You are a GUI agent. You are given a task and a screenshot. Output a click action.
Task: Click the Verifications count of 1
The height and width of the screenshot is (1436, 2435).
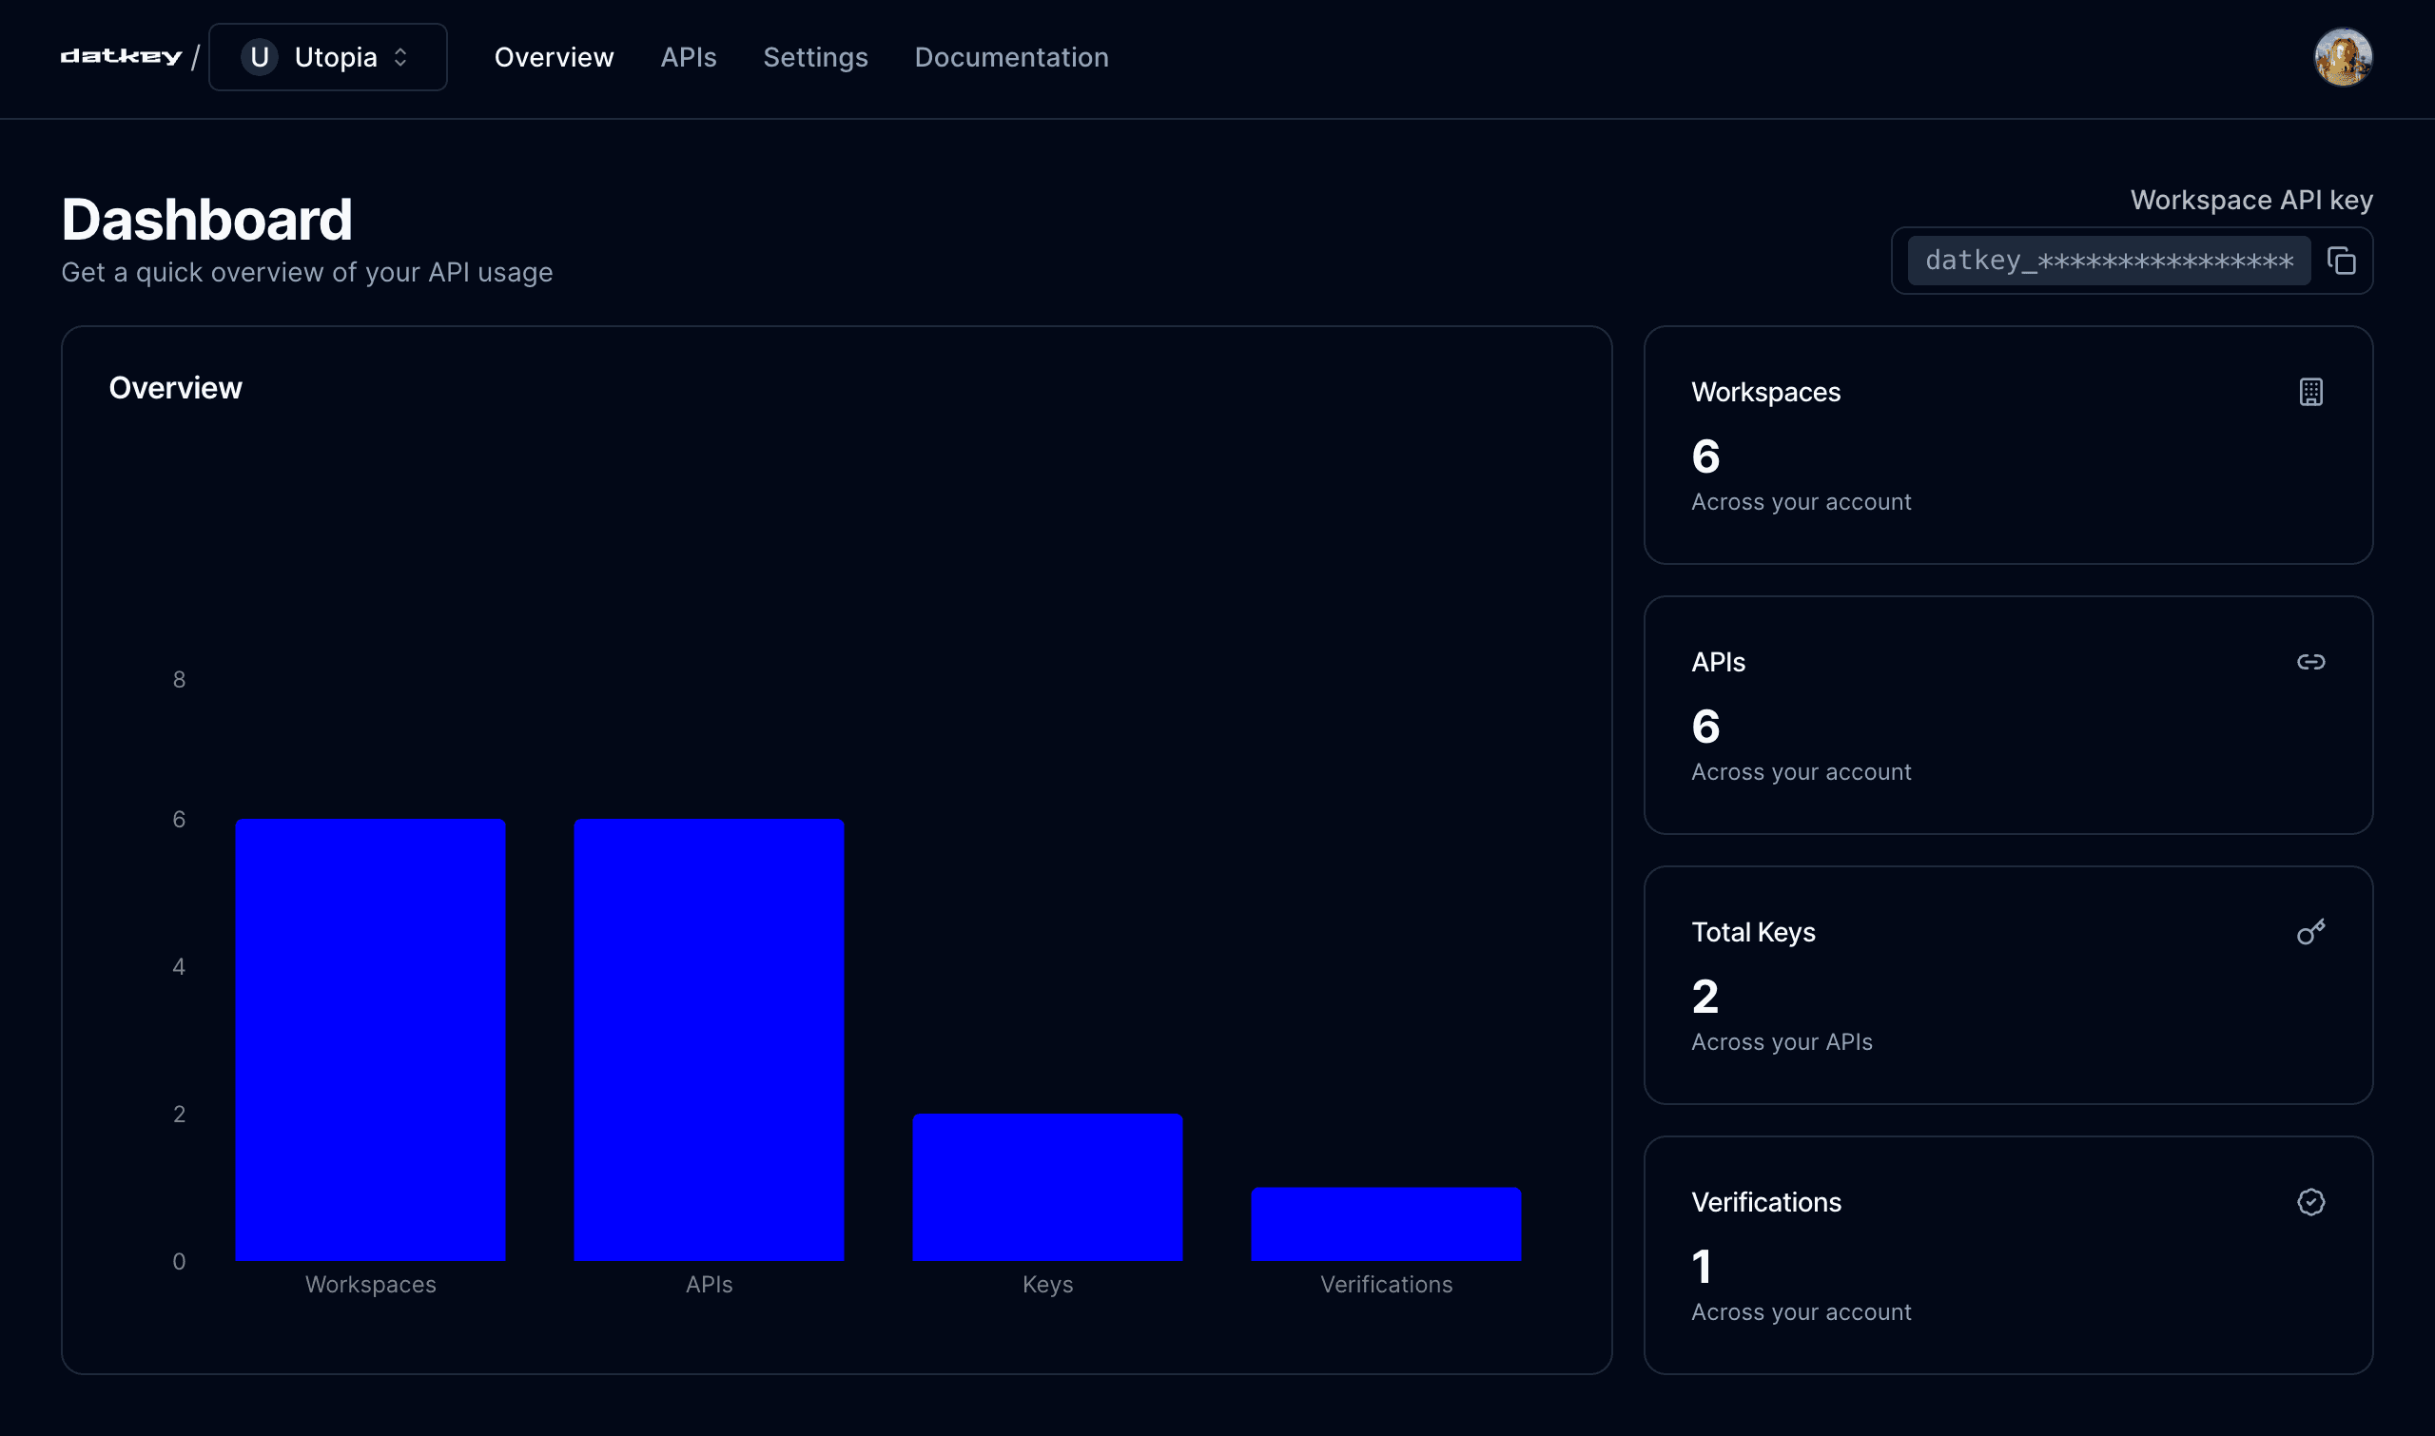1704,1266
